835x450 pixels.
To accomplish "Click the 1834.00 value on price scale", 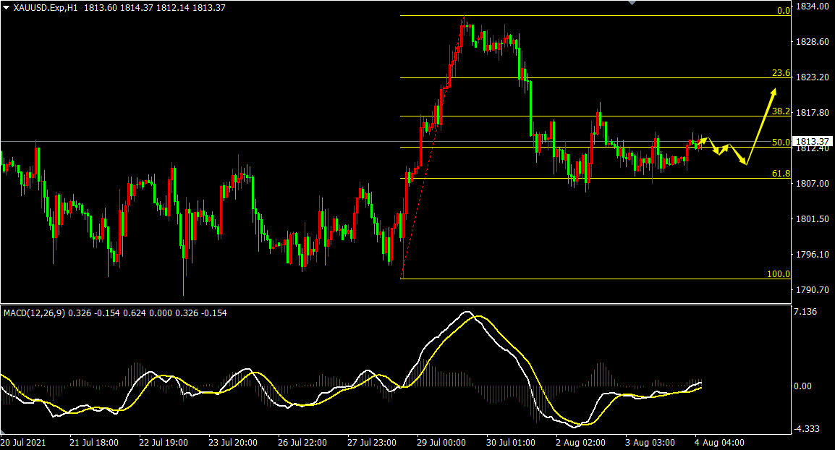I will tap(813, 7).
